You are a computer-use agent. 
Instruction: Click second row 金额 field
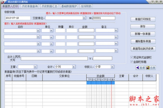click(86, 37)
